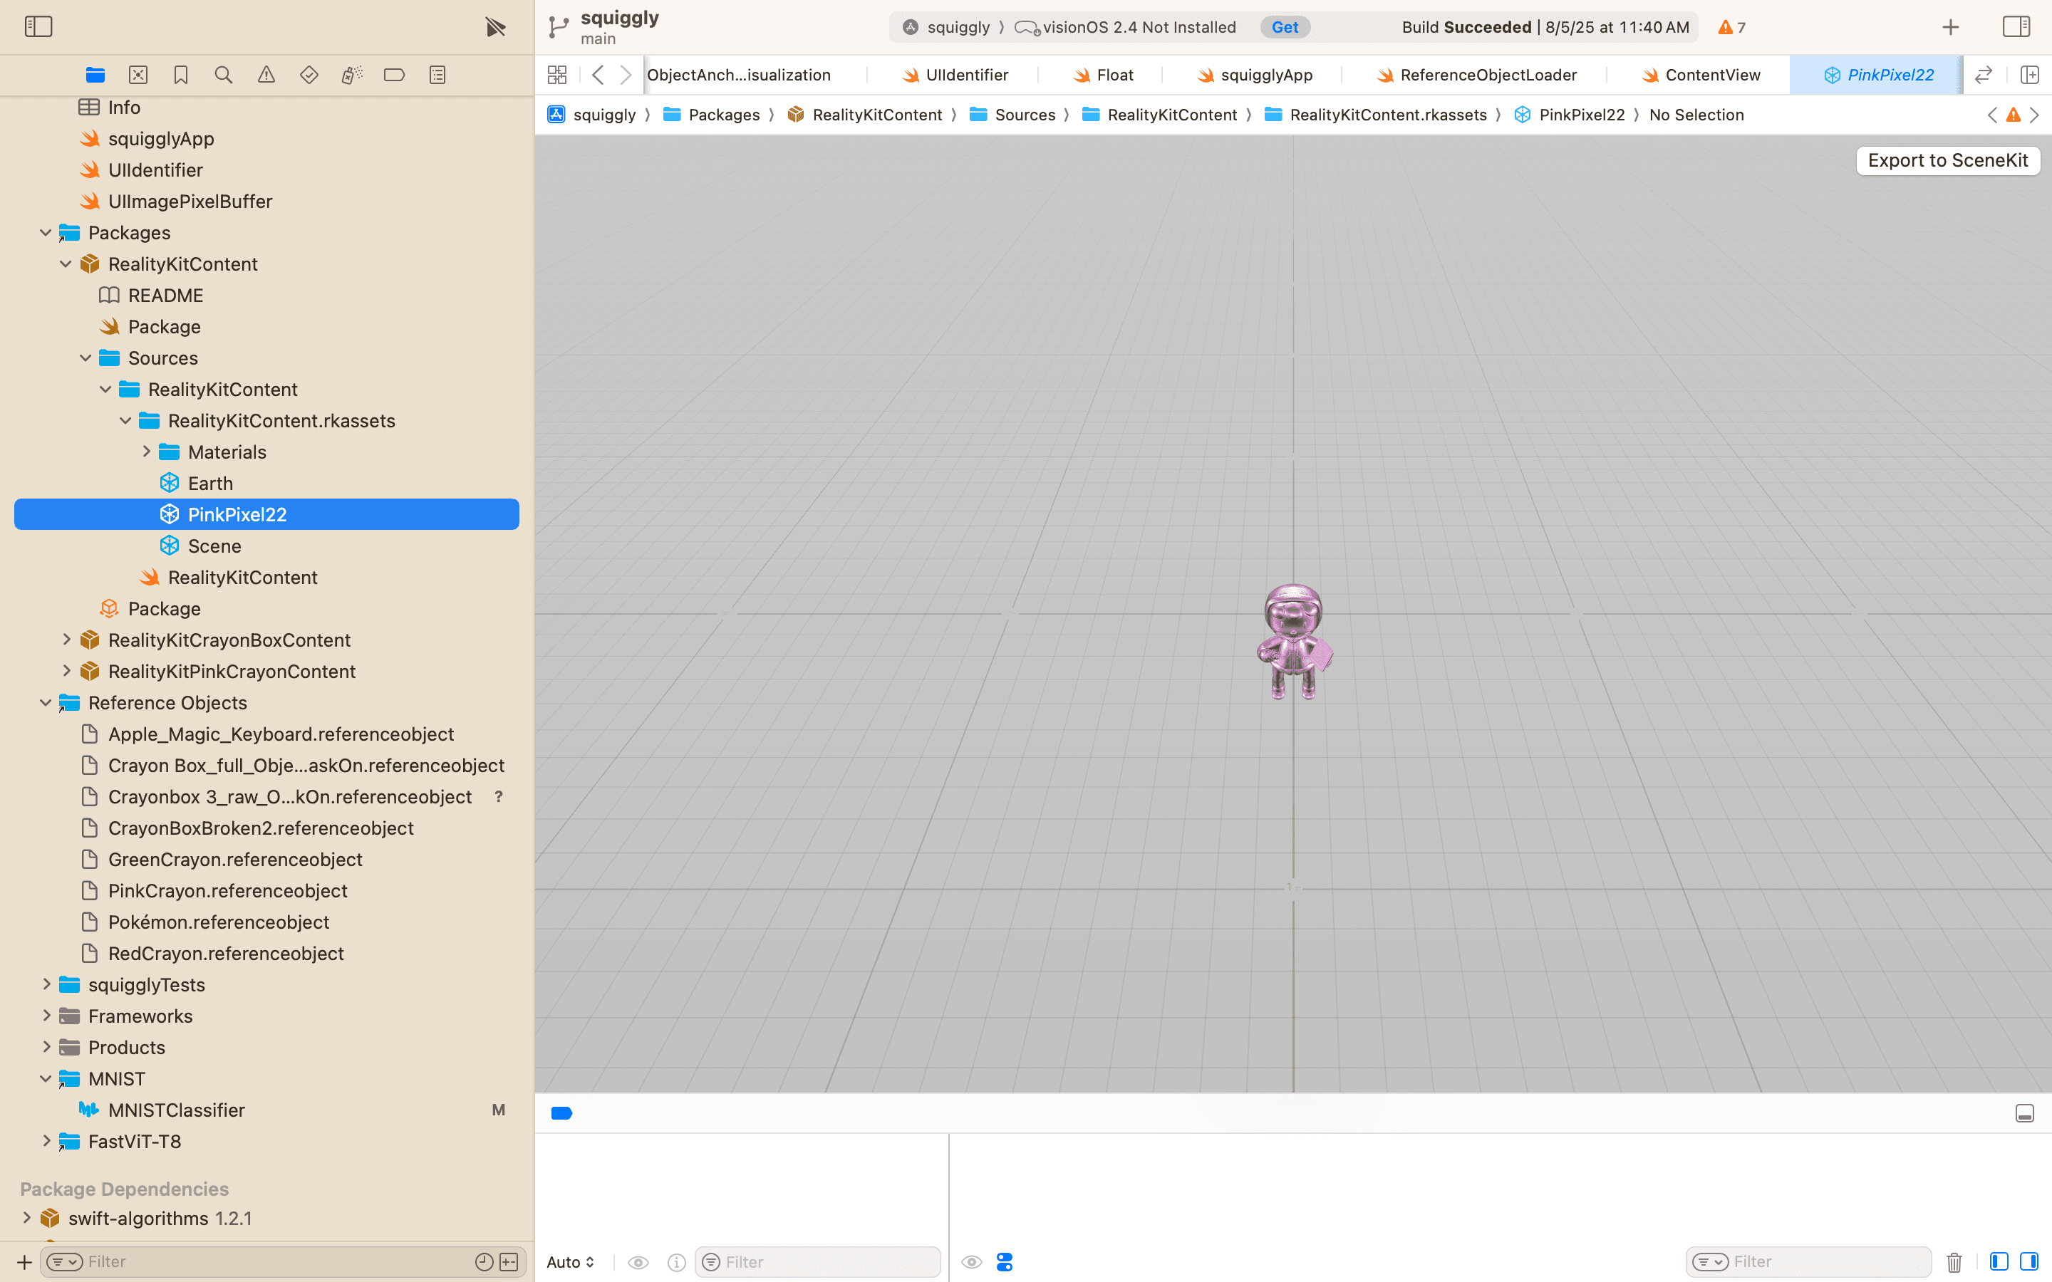Show the Breakpoint navigator icon
Viewport: 2052px width, 1282px height.
tap(394, 75)
